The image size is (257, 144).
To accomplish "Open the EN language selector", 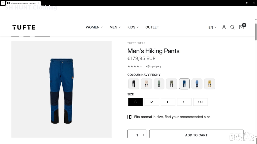I will tap(212, 27).
